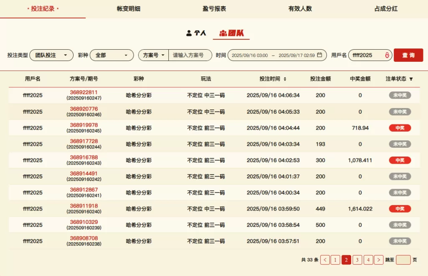Go to next page with right chevron
This screenshot has width=428, height=276.
tap(379, 260)
